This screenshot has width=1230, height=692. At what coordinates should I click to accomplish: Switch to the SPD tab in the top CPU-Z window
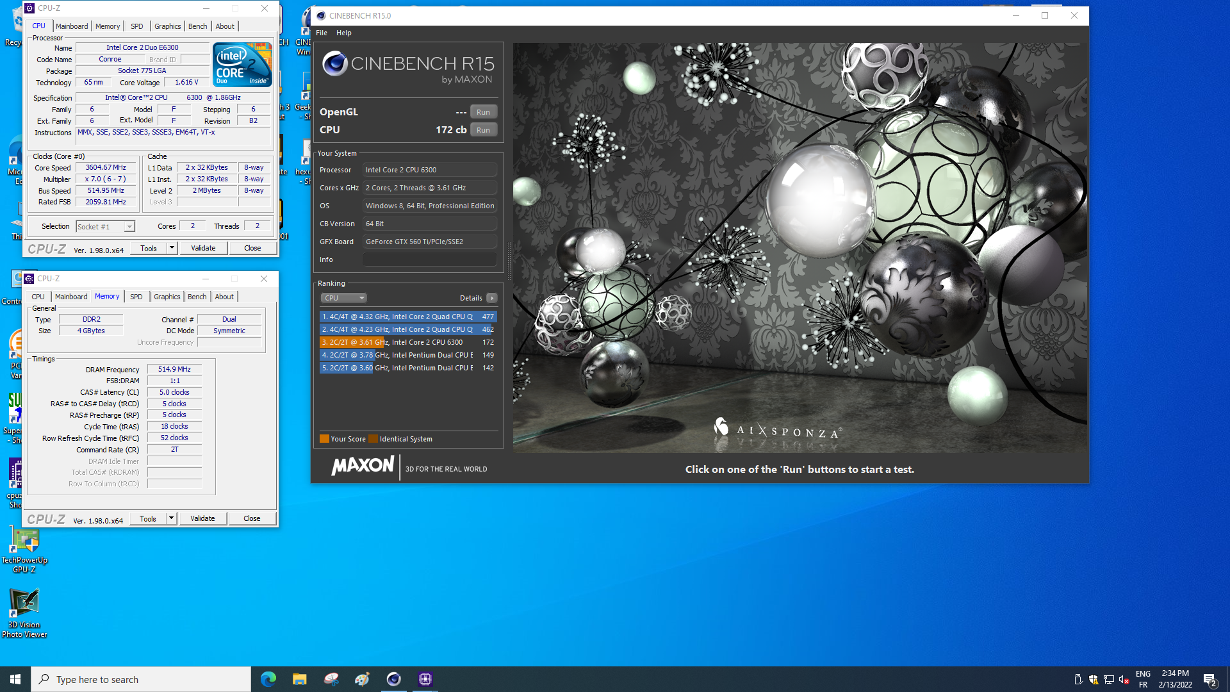pos(137,26)
